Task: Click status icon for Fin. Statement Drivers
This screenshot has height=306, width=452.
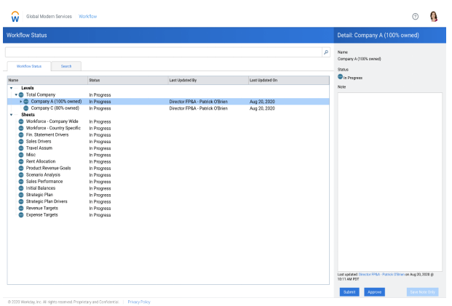Action: [x=21, y=134]
